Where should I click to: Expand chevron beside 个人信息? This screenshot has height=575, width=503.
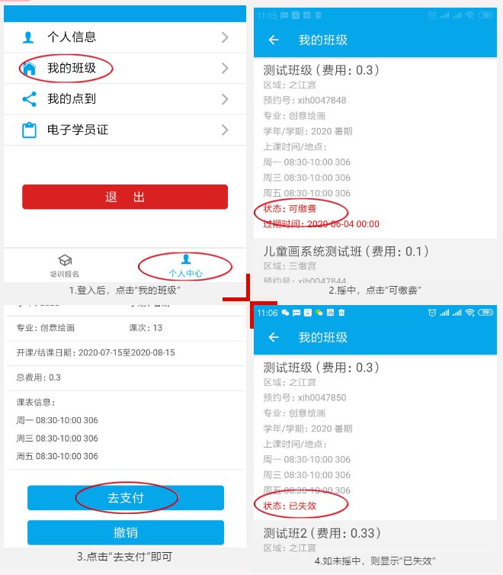click(x=226, y=37)
